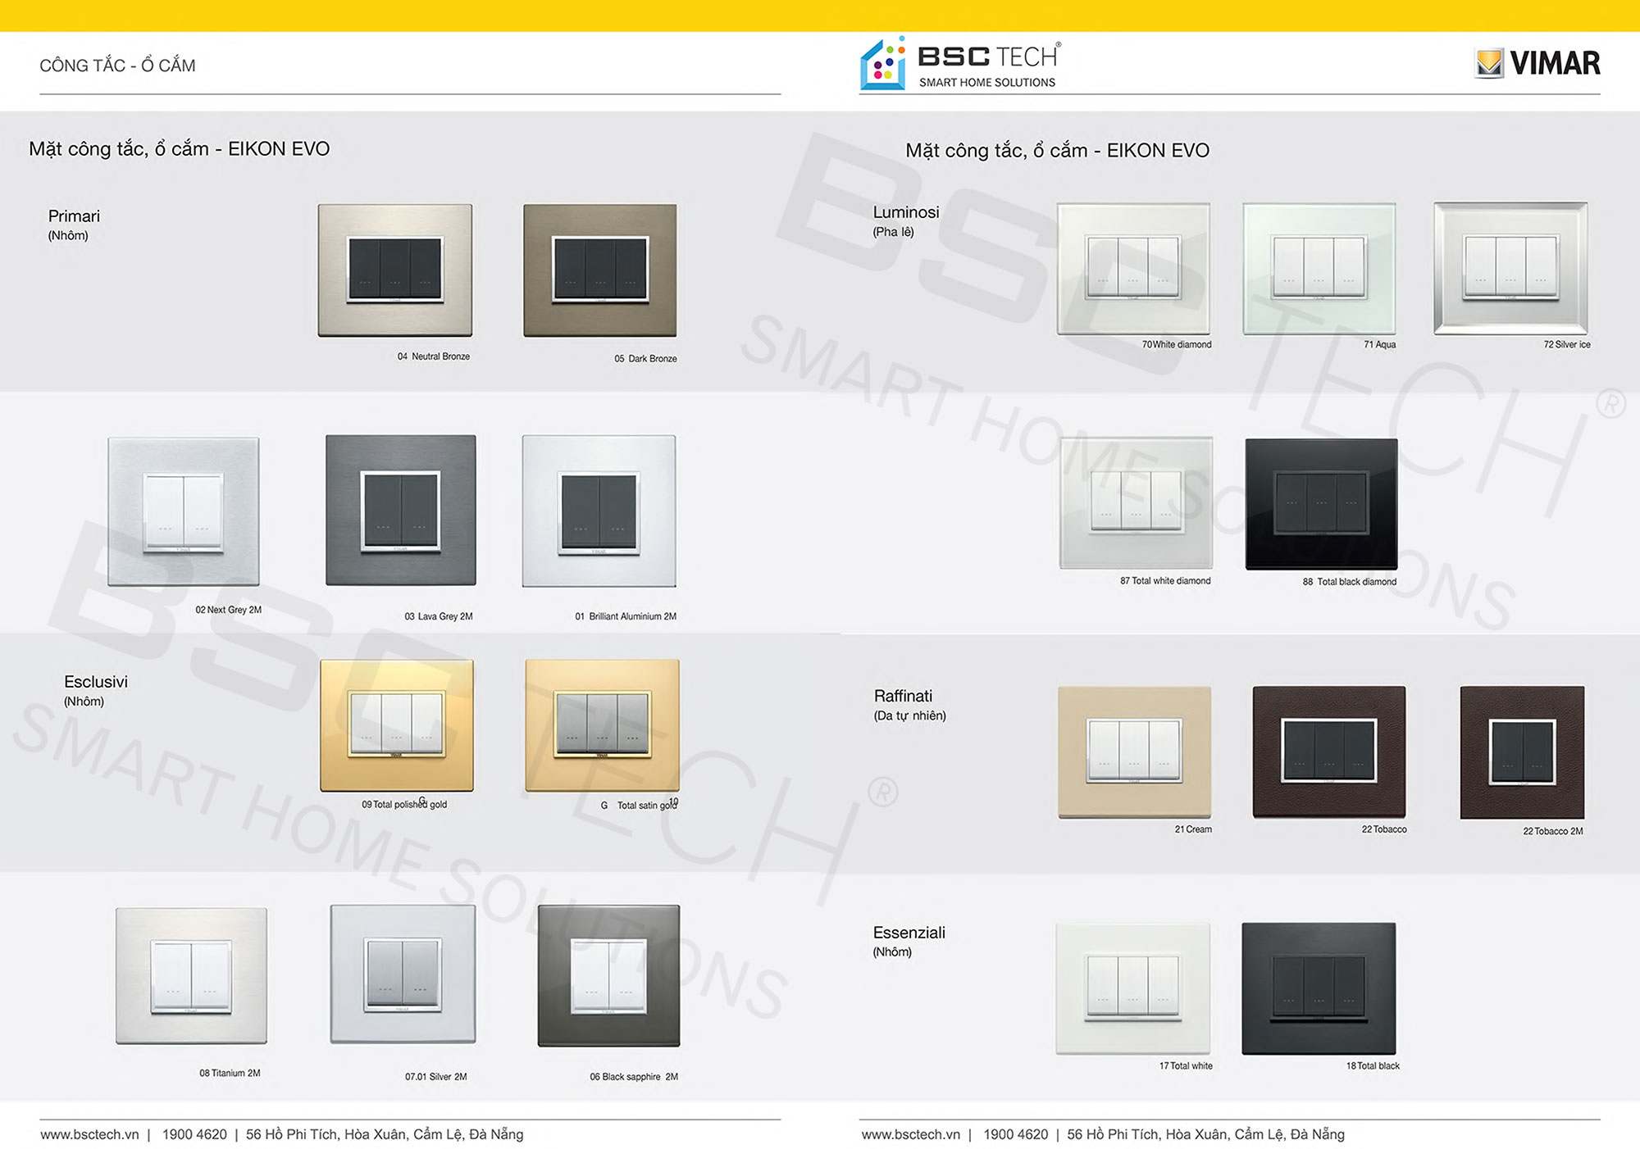This screenshot has height=1149, width=1640.
Task: Select the 04 Neutral Bronze plate image
Action: coord(395,270)
